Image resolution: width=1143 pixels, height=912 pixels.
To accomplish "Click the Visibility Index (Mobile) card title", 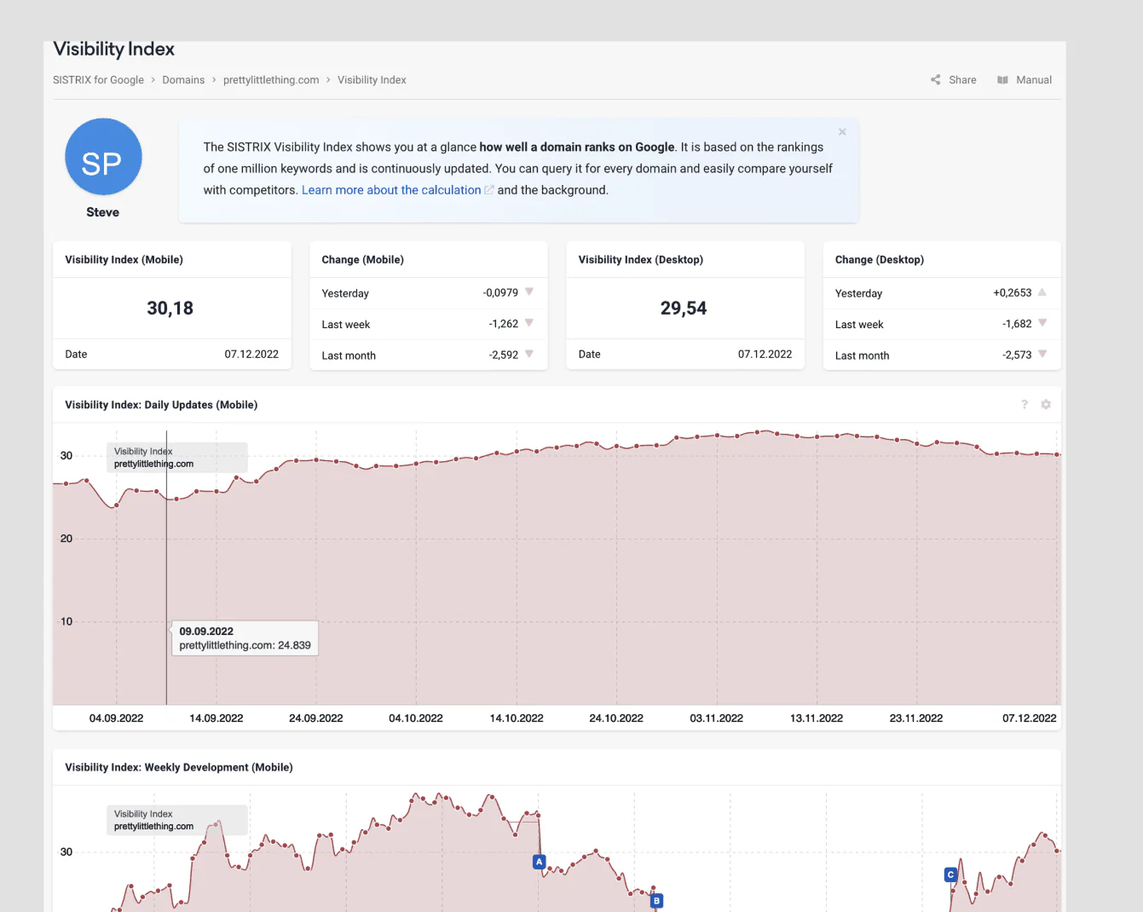I will [x=124, y=260].
